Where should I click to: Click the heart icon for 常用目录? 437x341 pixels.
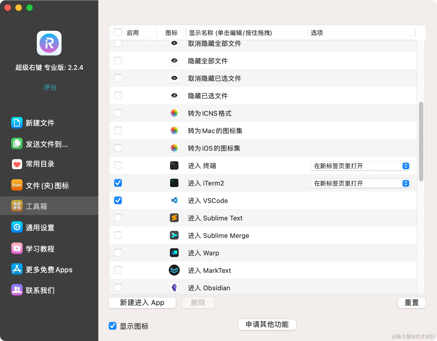[17, 164]
